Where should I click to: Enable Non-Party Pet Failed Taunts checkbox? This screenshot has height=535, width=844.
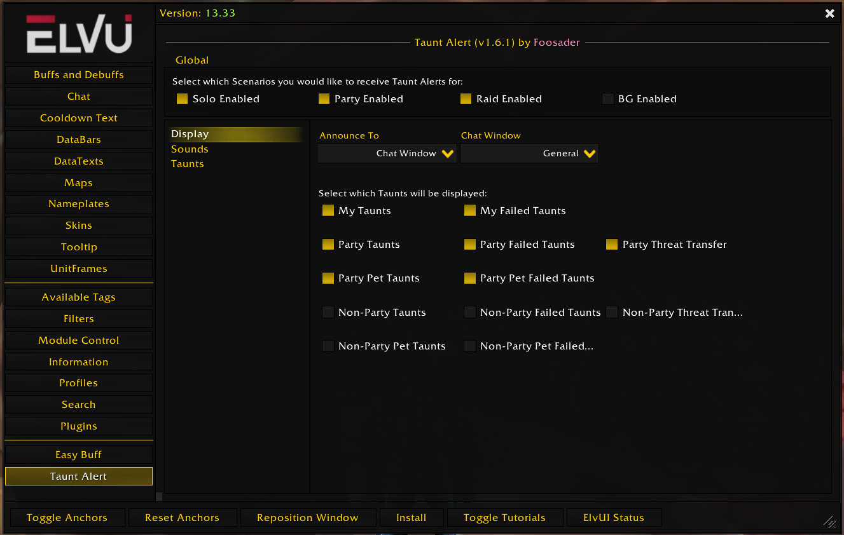(x=470, y=346)
